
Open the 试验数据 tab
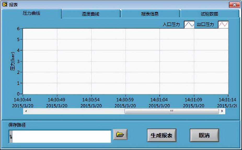(209, 14)
